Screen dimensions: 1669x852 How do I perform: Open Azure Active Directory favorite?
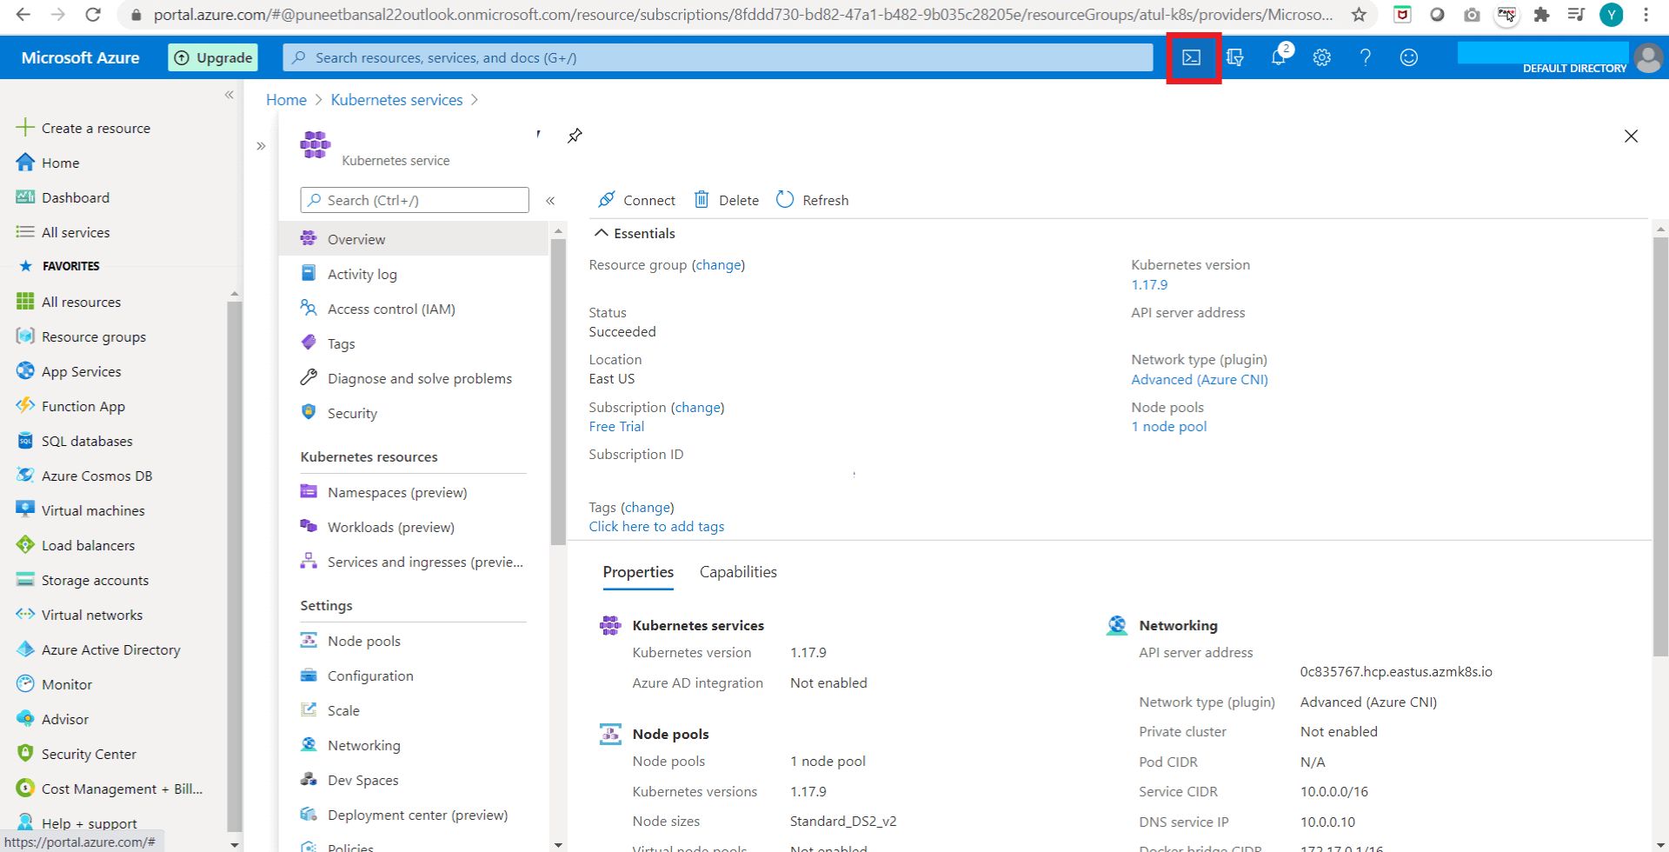[98, 649]
